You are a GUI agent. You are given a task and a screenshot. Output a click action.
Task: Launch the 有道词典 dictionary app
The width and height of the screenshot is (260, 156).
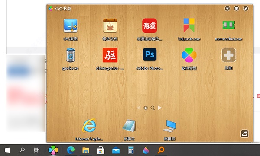(149, 25)
